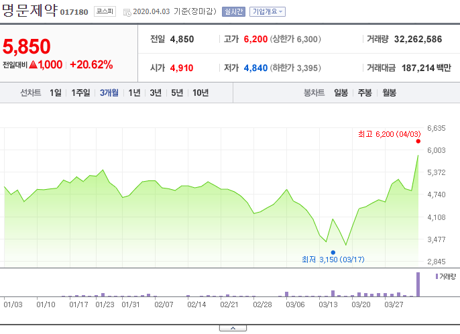Collapse the chart with the bottom chevron handle
This screenshot has height=334, width=460.
pyautogui.click(x=233, y=328)
